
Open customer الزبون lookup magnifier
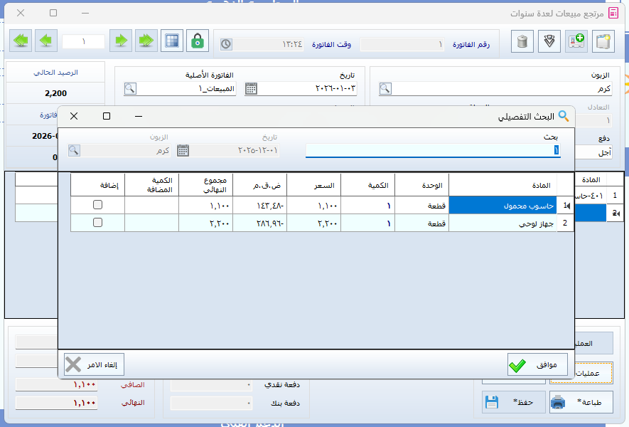[385, 88]
